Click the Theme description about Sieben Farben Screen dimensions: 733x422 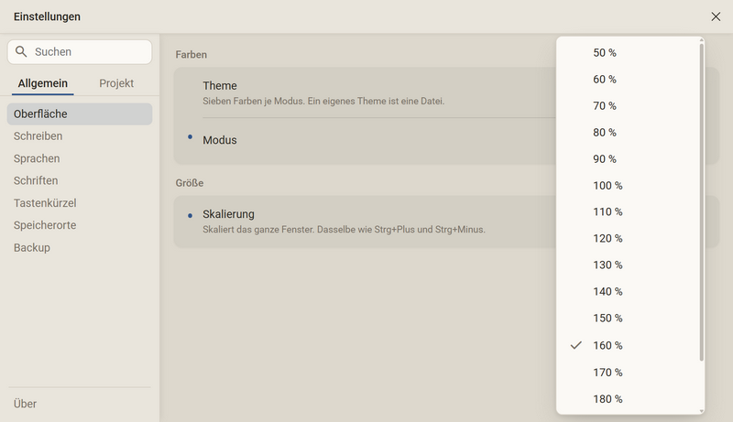(x=323, y=101)
